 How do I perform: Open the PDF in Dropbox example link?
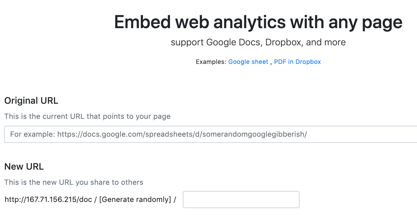[297, 62]
